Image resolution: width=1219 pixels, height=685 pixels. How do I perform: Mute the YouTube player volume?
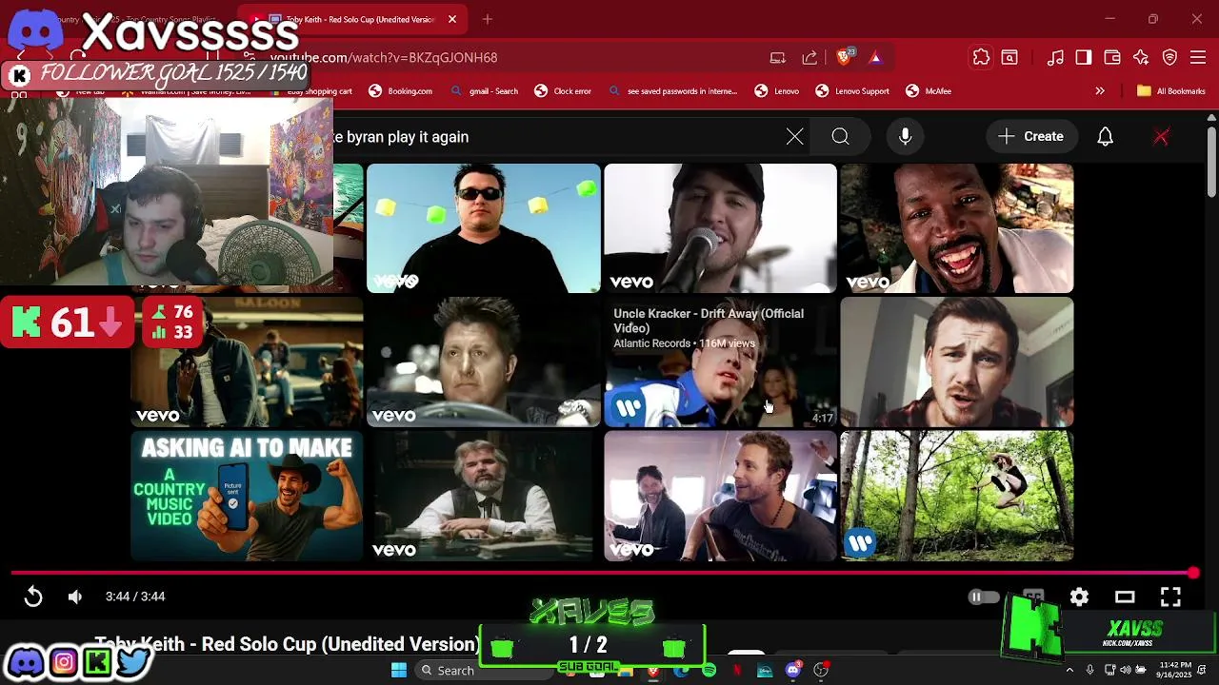(x=75, y=597)
